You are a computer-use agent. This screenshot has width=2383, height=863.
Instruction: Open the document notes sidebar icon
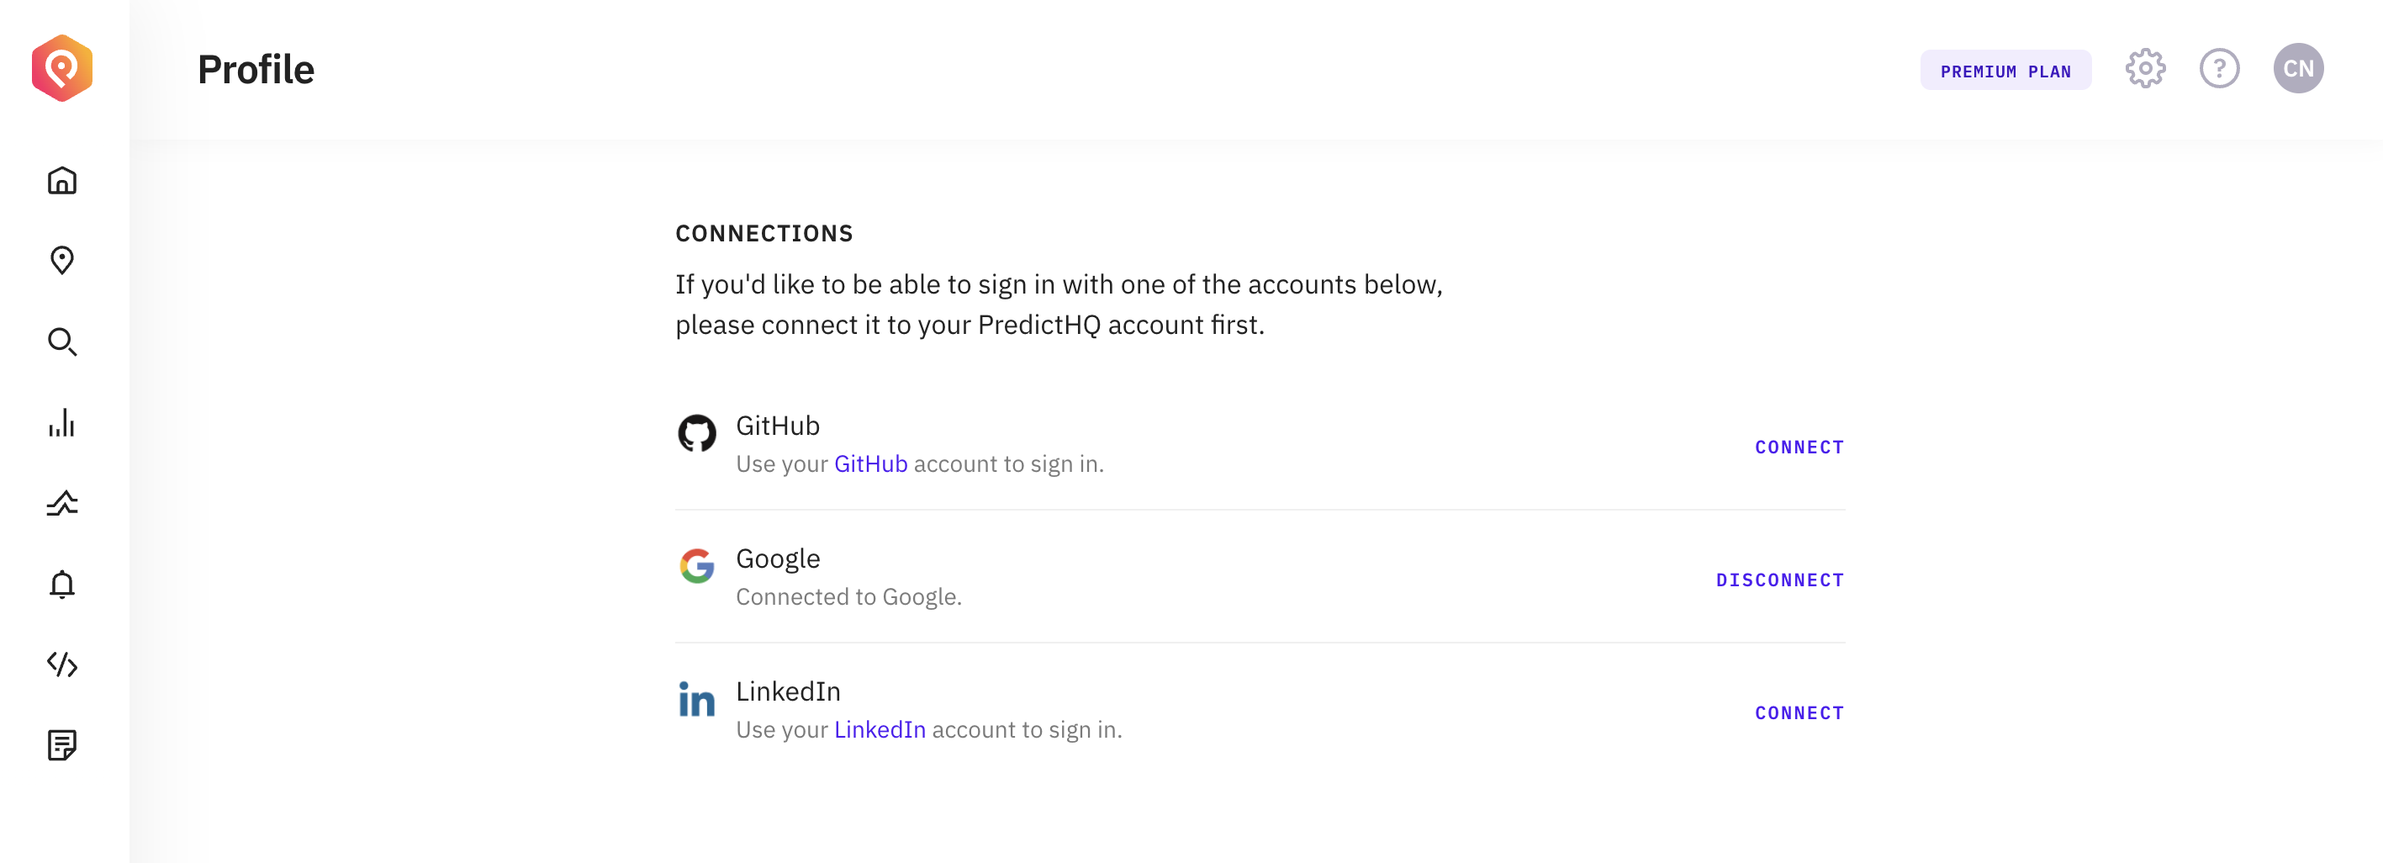(x=62, y=744)
